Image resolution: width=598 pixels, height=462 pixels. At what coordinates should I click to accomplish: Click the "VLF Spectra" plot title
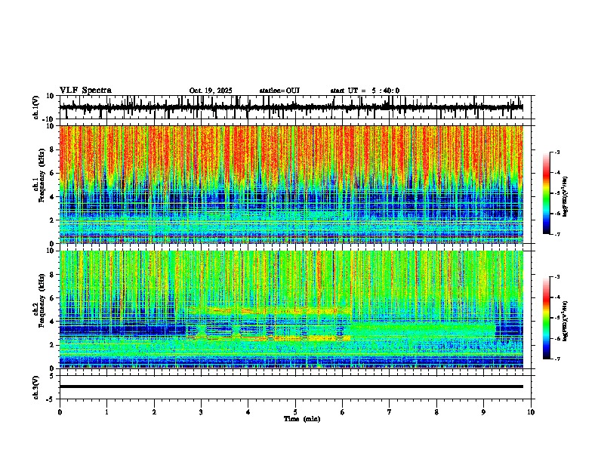point(85,91)
